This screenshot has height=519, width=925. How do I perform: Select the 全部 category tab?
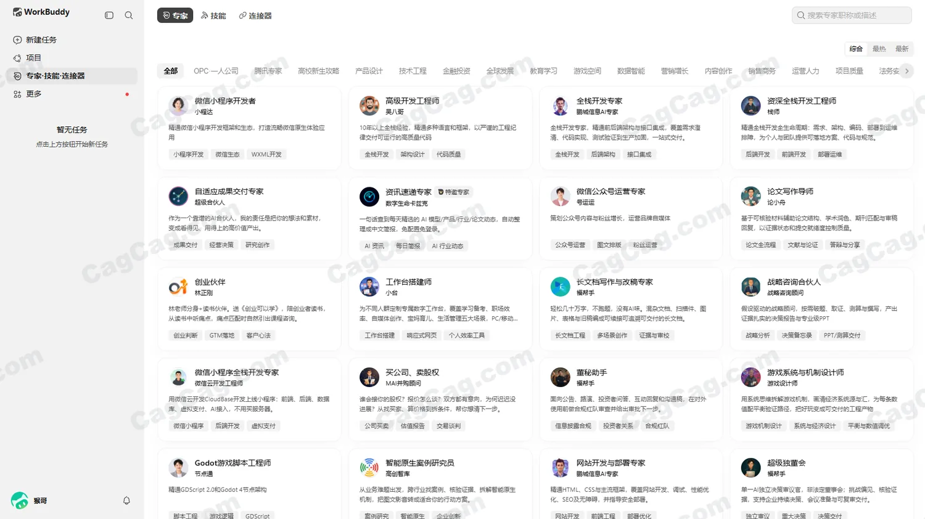(171, 71)
